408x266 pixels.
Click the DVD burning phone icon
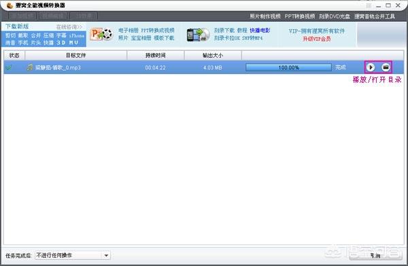pos(198,35)
